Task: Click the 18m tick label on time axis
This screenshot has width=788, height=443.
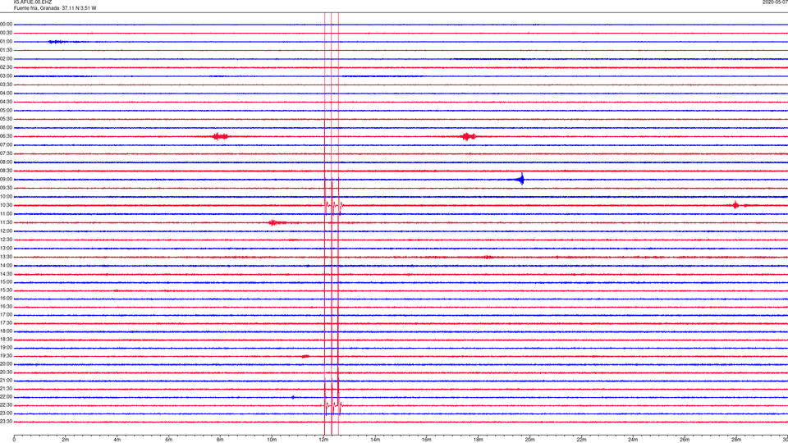Action: (479, 440)
